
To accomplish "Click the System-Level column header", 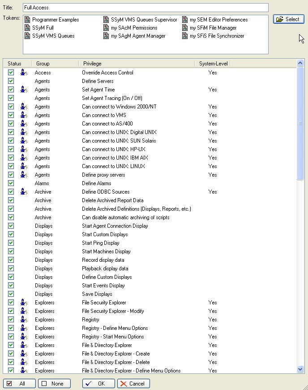I will (213, 64).
